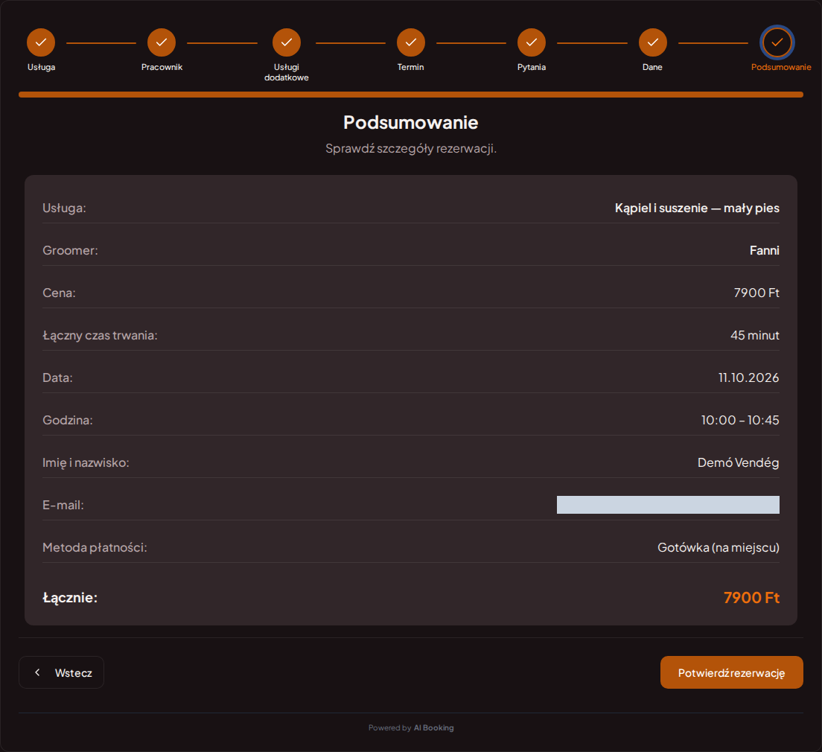Click the orange progress bar
822x752 pixels.
(x=411, y=95)
